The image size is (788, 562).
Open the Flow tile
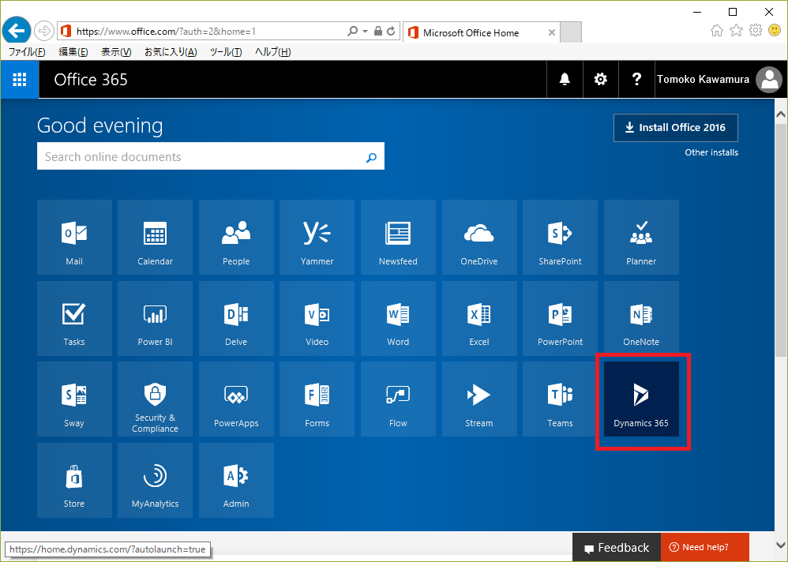click(x=398, y=399)
